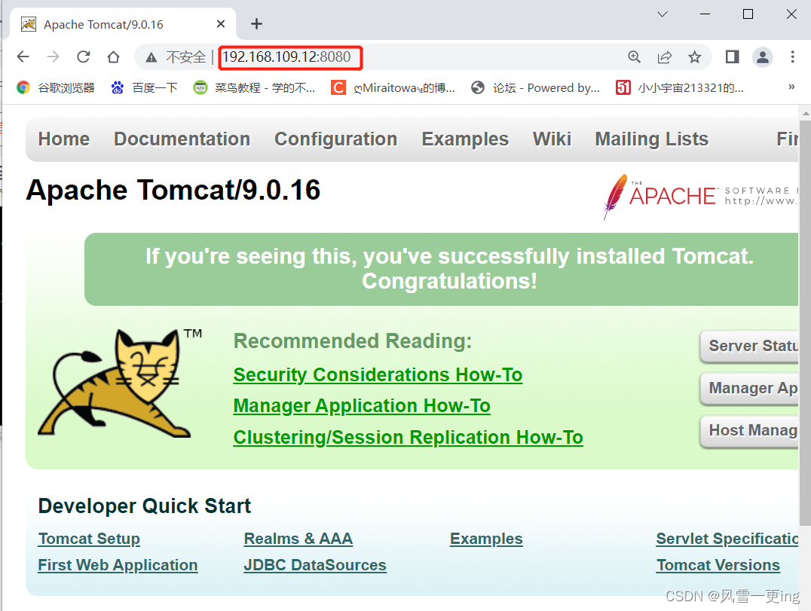811x611 pixels.
Task: Show more bookmarks with double chevron
Action: pos(791,87)
